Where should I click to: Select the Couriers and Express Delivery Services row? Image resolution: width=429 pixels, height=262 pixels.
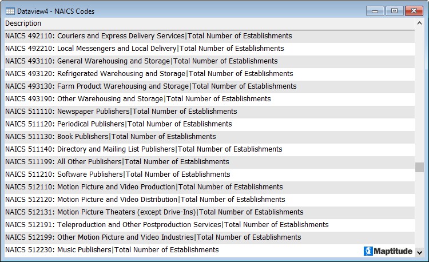click(149, 36)
